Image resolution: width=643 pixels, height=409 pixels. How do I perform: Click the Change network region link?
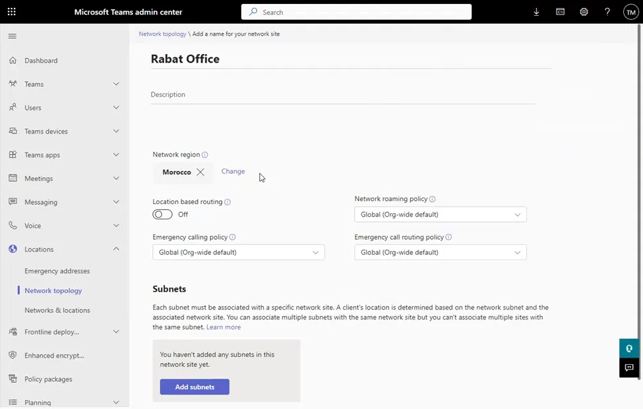click(x=233, y=171)
